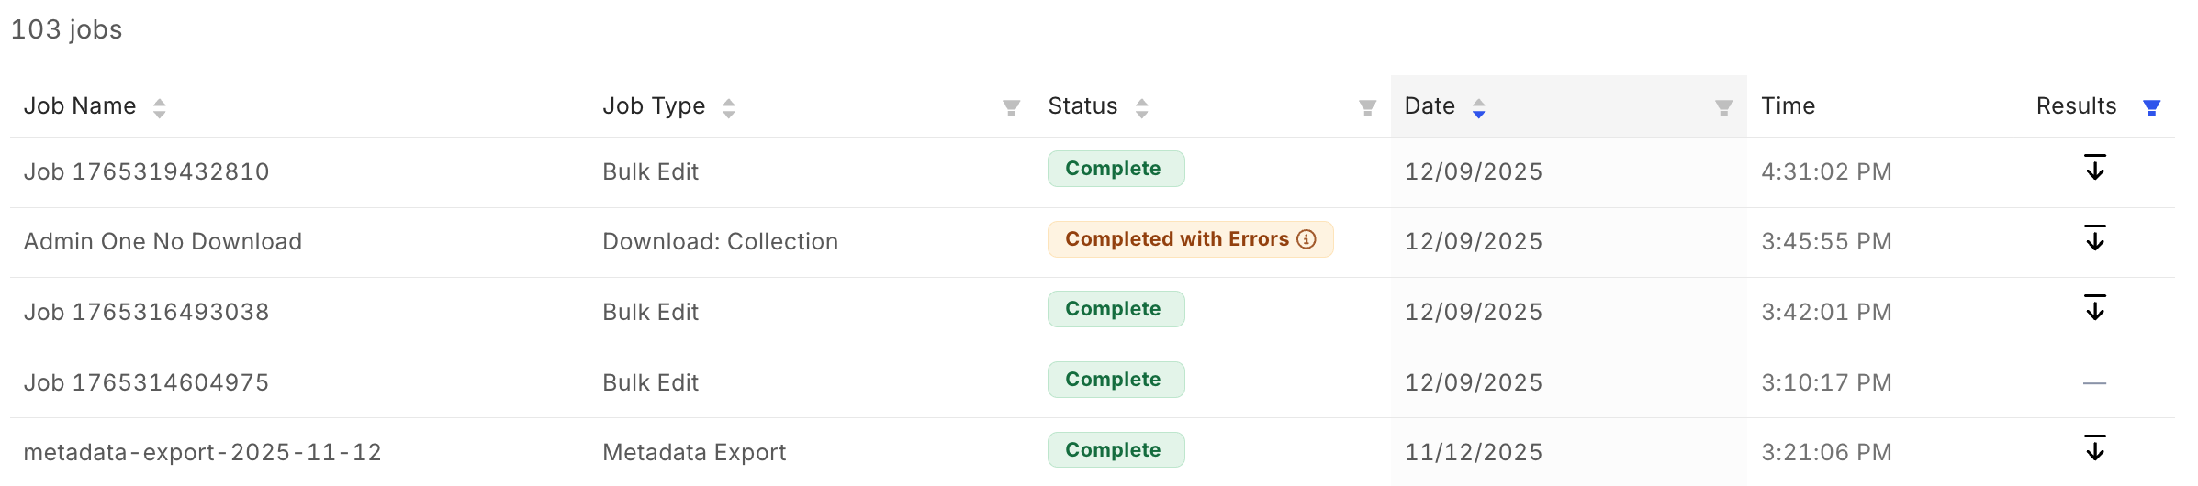Click info icon on Completed with Errors

[1306, 239]
